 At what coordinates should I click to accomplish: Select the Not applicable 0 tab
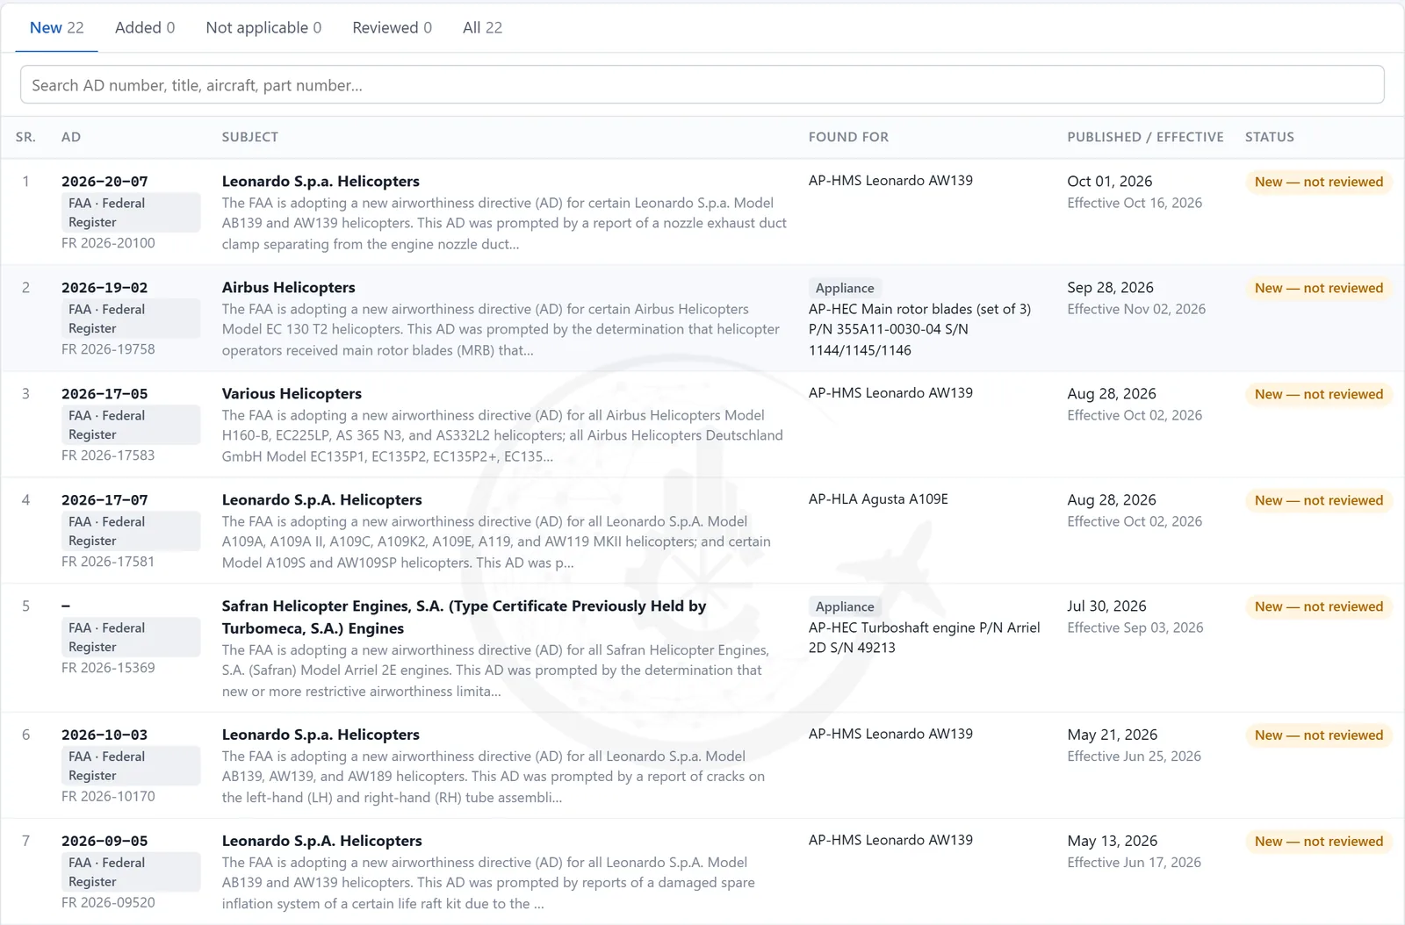click(263, 28)
